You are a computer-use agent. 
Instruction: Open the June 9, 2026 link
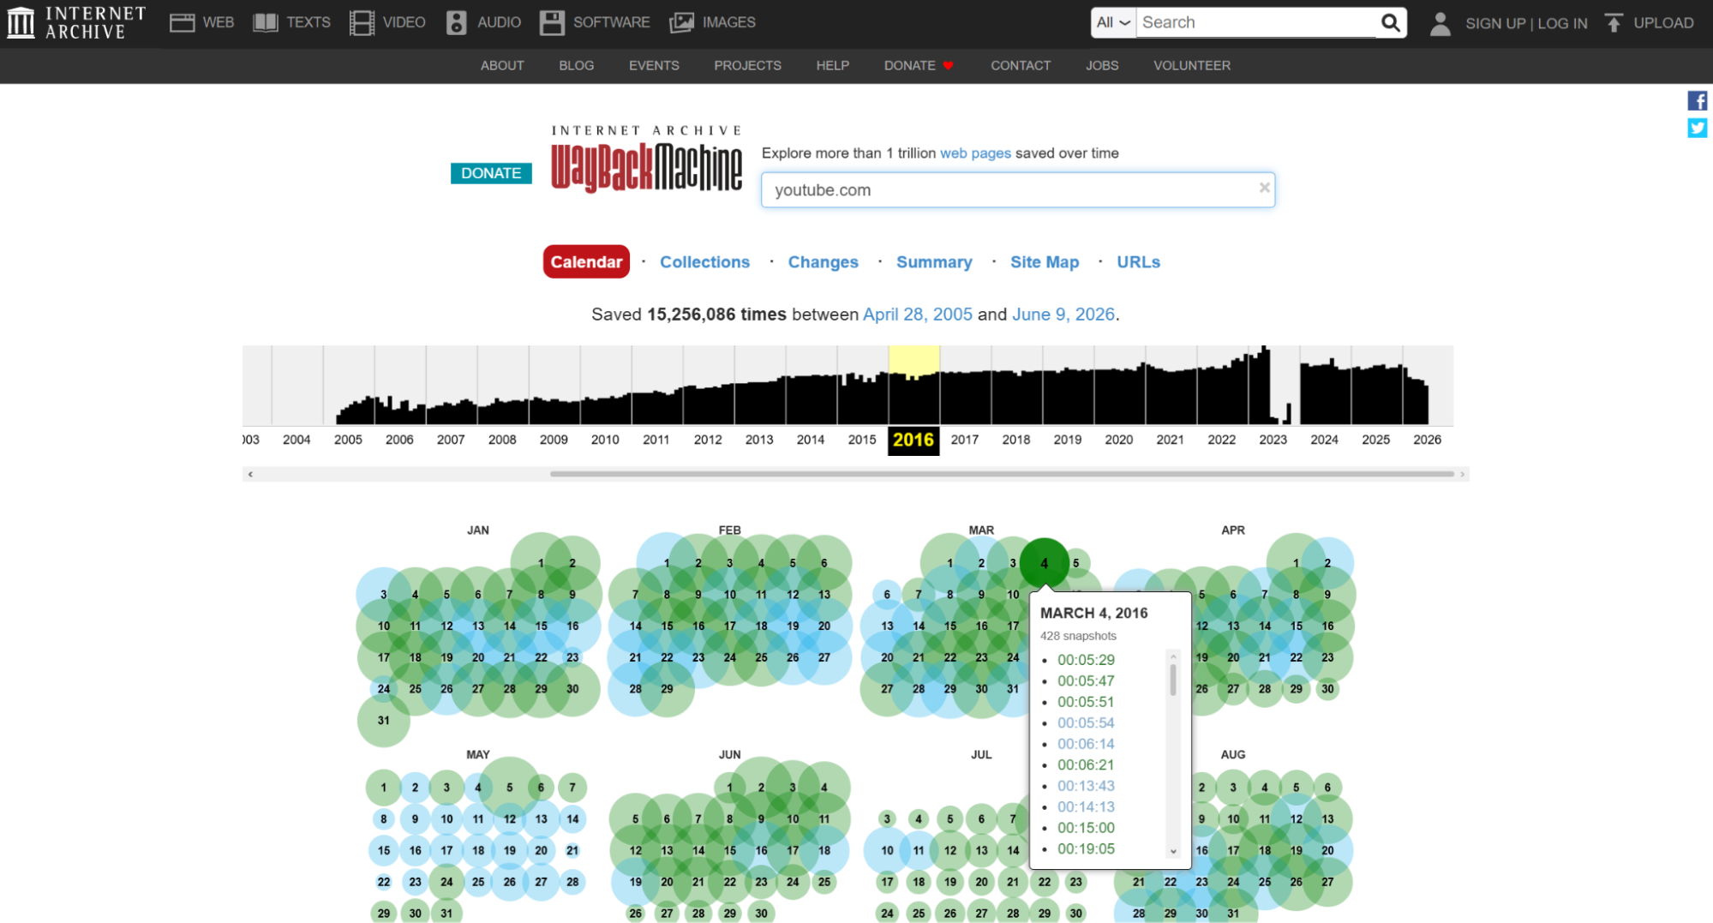[1063, 315]
